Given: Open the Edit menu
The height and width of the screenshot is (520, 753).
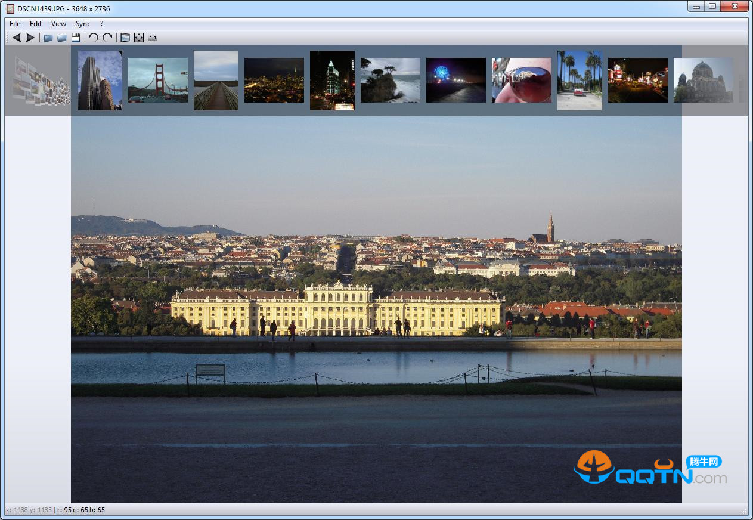Looking at the screenshot, I should [36, 24].
